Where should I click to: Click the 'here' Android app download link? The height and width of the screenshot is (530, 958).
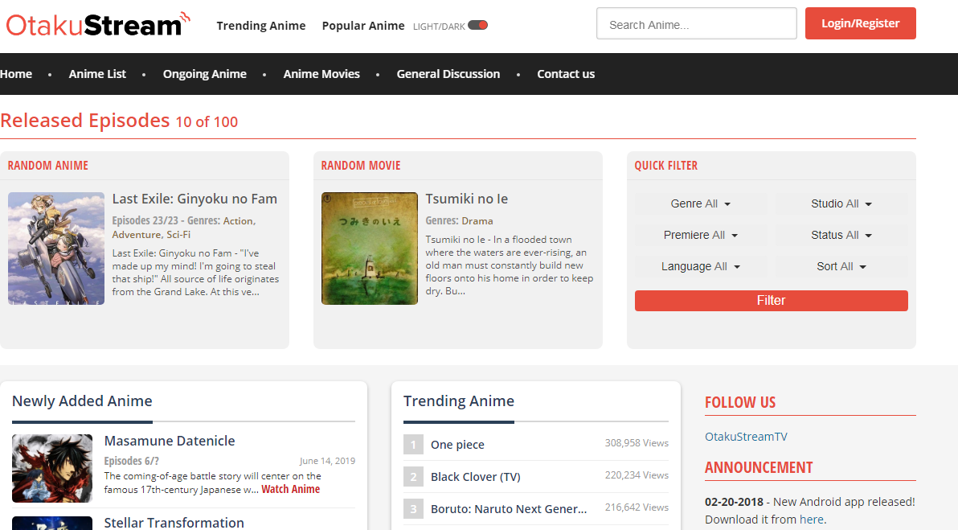pyautogui.click(x=812, y=520)
